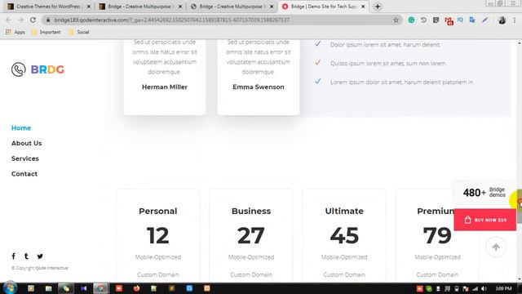Open the Contact menu item
The width and height of the screenshot is (522, 294).
coord(24,174)
